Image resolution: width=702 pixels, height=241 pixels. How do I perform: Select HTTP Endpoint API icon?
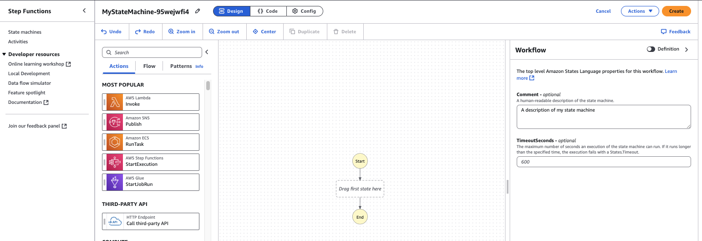(x=115, y=221)
